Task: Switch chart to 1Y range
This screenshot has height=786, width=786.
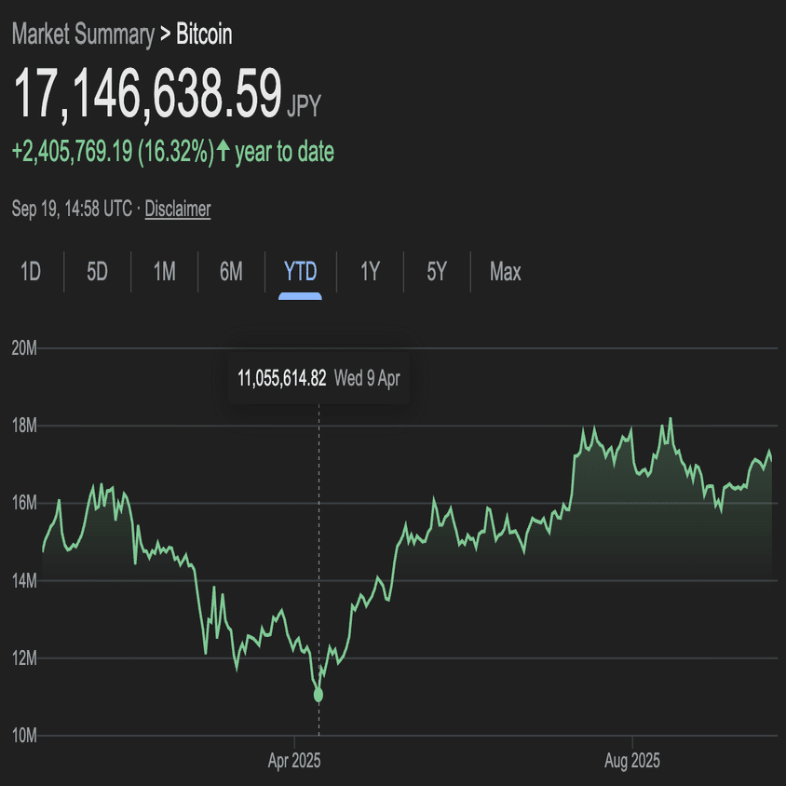Action: [370, 272]
